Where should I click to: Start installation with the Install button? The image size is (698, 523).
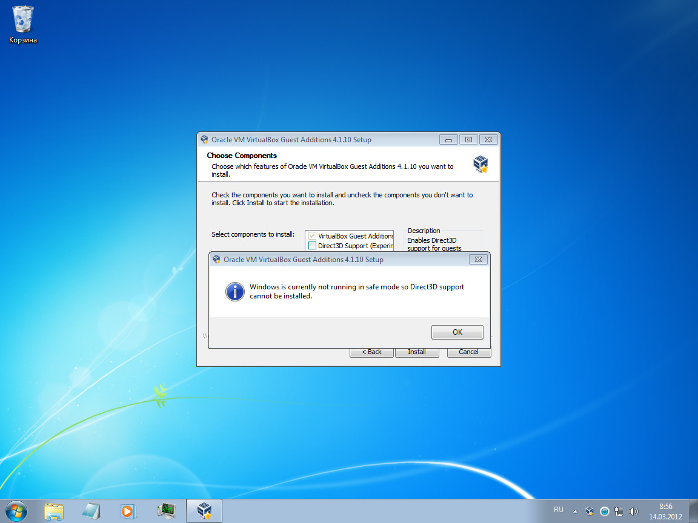click(x=417, y=352)
